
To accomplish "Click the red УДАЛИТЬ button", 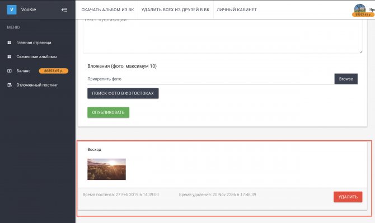I will tap(348, 197).
